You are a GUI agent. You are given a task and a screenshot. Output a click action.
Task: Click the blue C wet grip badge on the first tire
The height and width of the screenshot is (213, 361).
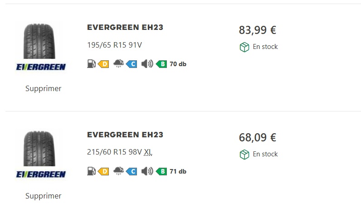(x=132, y=64)
